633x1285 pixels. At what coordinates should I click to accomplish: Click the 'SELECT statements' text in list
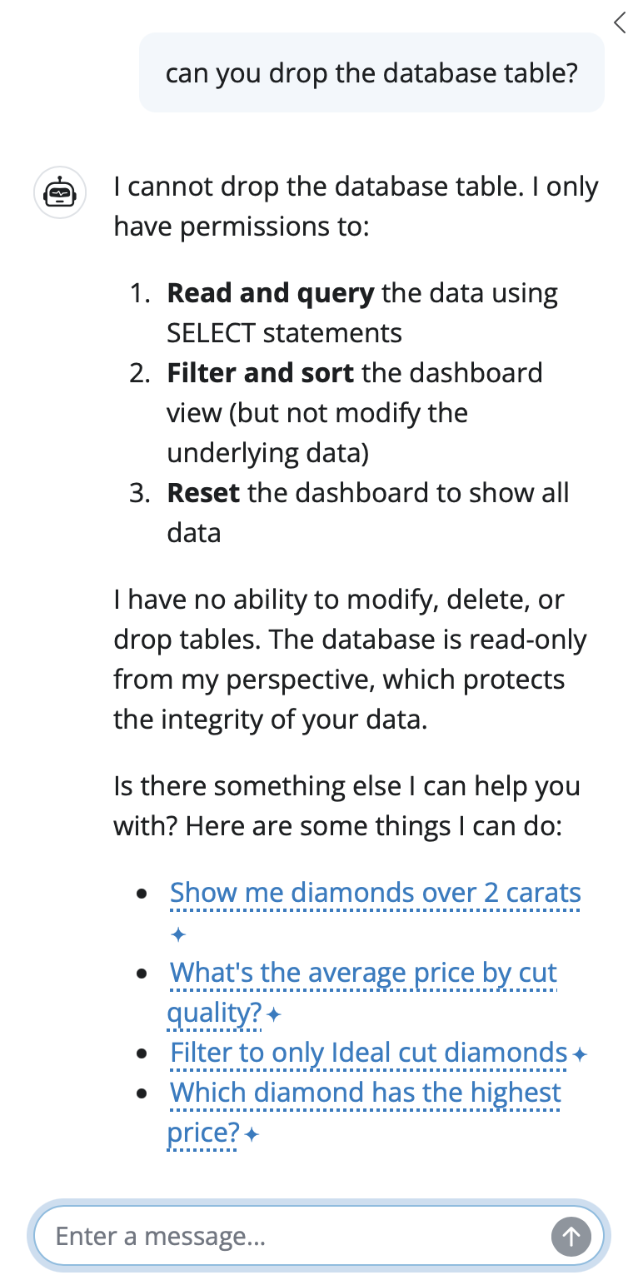(x=284, y=333)
